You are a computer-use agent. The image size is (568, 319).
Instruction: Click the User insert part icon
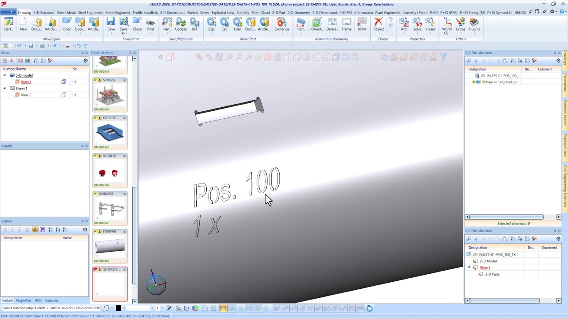click(x=237, y=24)
